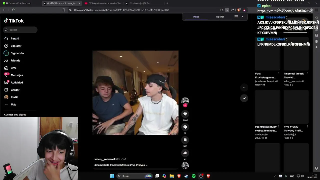320x180 pixels.
Task: Open the Brave Rewards triangle icon
Action: [244, 10]
